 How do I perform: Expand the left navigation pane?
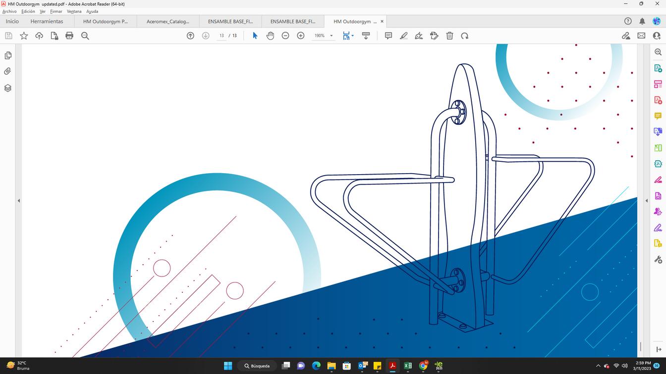tap(19, 201)
